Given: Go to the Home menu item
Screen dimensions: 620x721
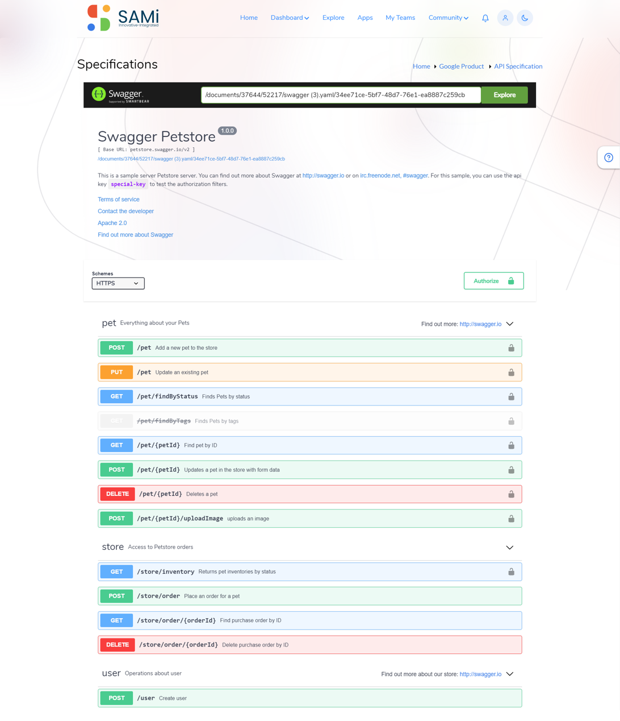Looking at the screenshot, I should coord(249,18).
